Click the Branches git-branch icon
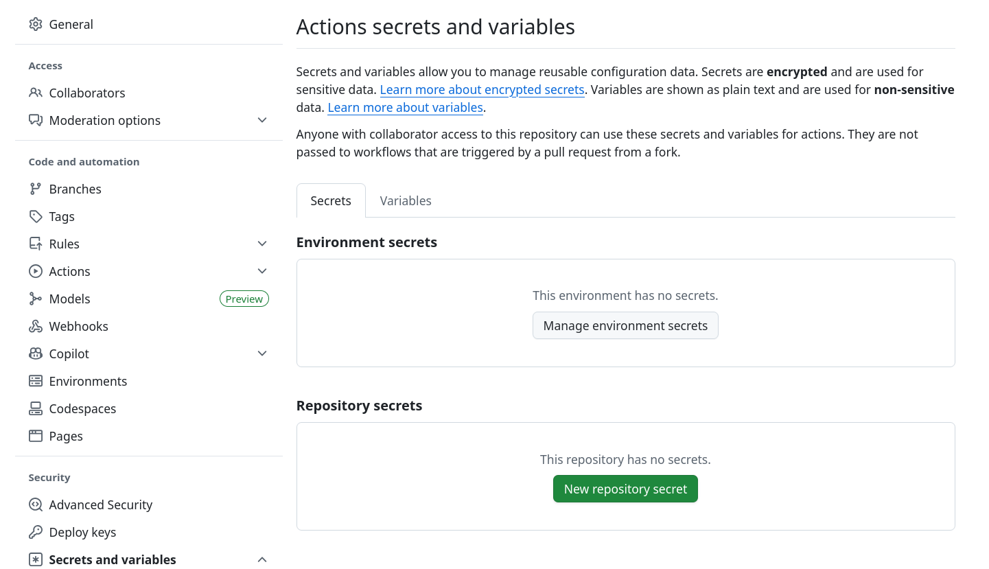 [36, 189]
